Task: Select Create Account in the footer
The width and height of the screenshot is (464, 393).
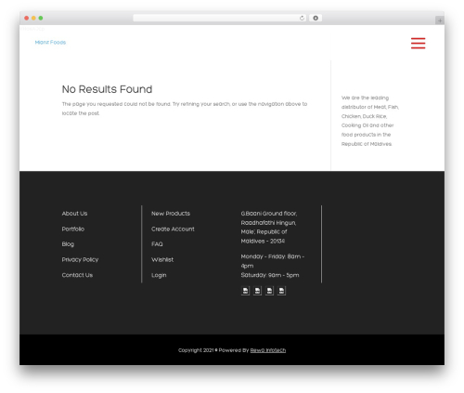Action: tap(173, 229)
